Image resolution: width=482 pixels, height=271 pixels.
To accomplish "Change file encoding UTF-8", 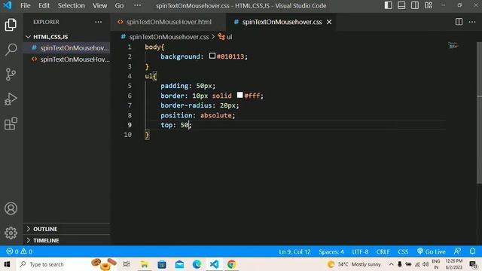I will tap(360, 251).
